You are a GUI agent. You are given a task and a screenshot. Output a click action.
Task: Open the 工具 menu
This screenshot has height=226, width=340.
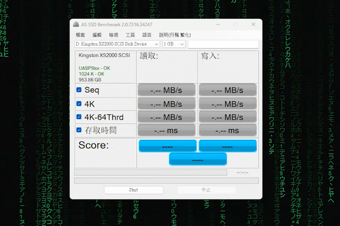pyautogui.click(x=130, y=35)
